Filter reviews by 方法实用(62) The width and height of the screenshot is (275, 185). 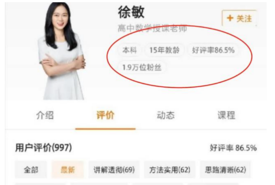(x=170, y=170)
